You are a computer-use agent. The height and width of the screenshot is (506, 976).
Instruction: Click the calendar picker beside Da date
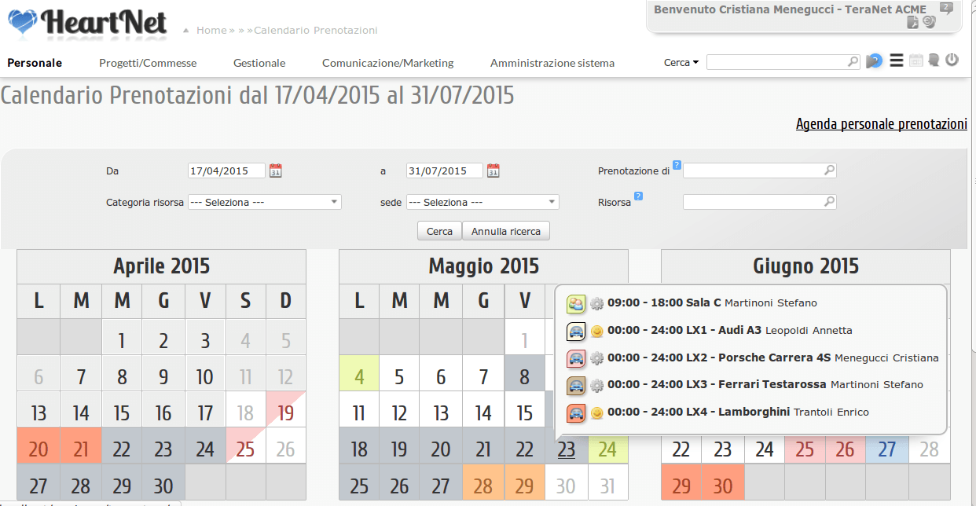(275, 170)
